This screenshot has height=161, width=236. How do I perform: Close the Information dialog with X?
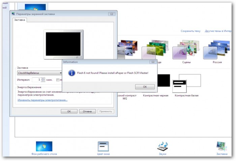pos(152,62)
